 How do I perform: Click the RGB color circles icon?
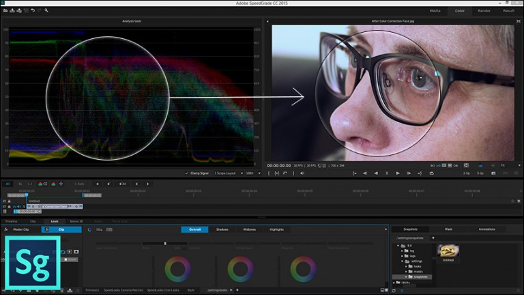tap(53, 184)
